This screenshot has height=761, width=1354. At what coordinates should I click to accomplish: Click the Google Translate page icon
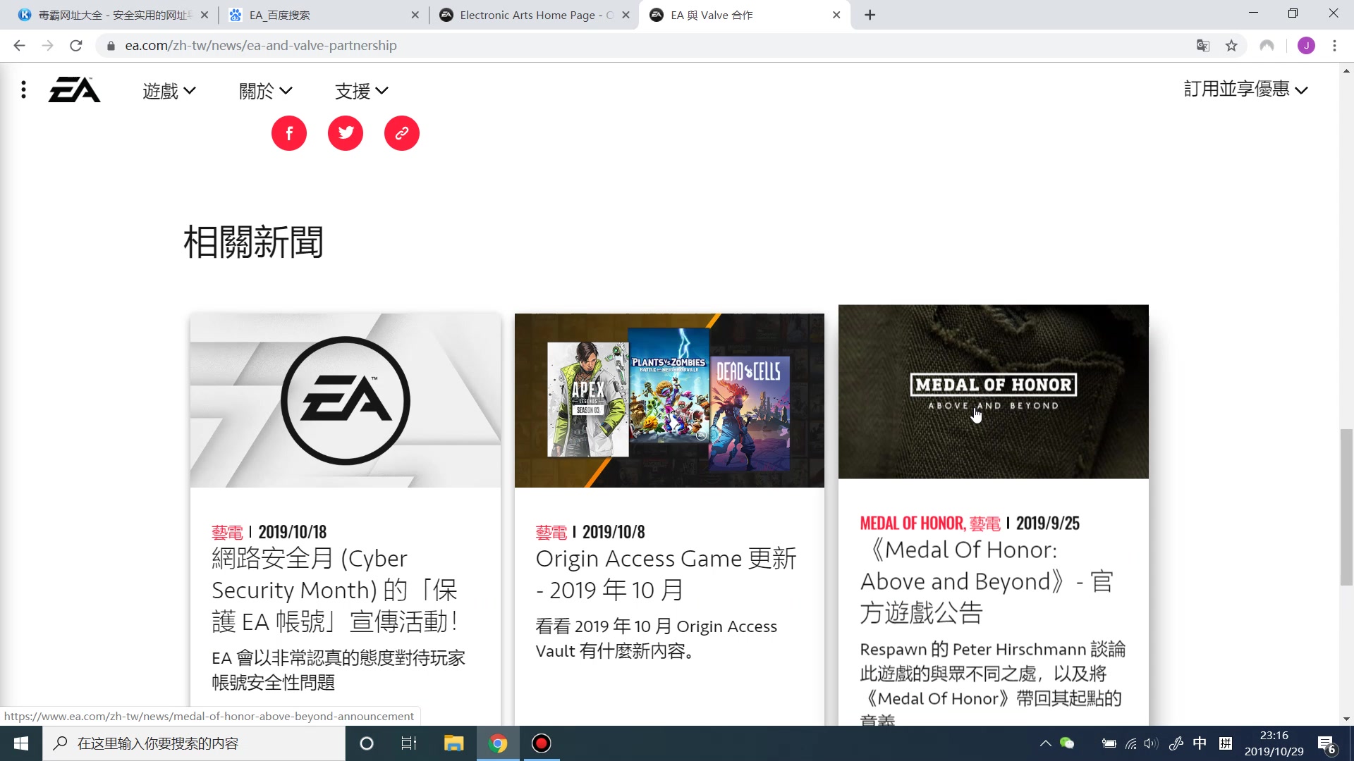[x=1203, y=46]
